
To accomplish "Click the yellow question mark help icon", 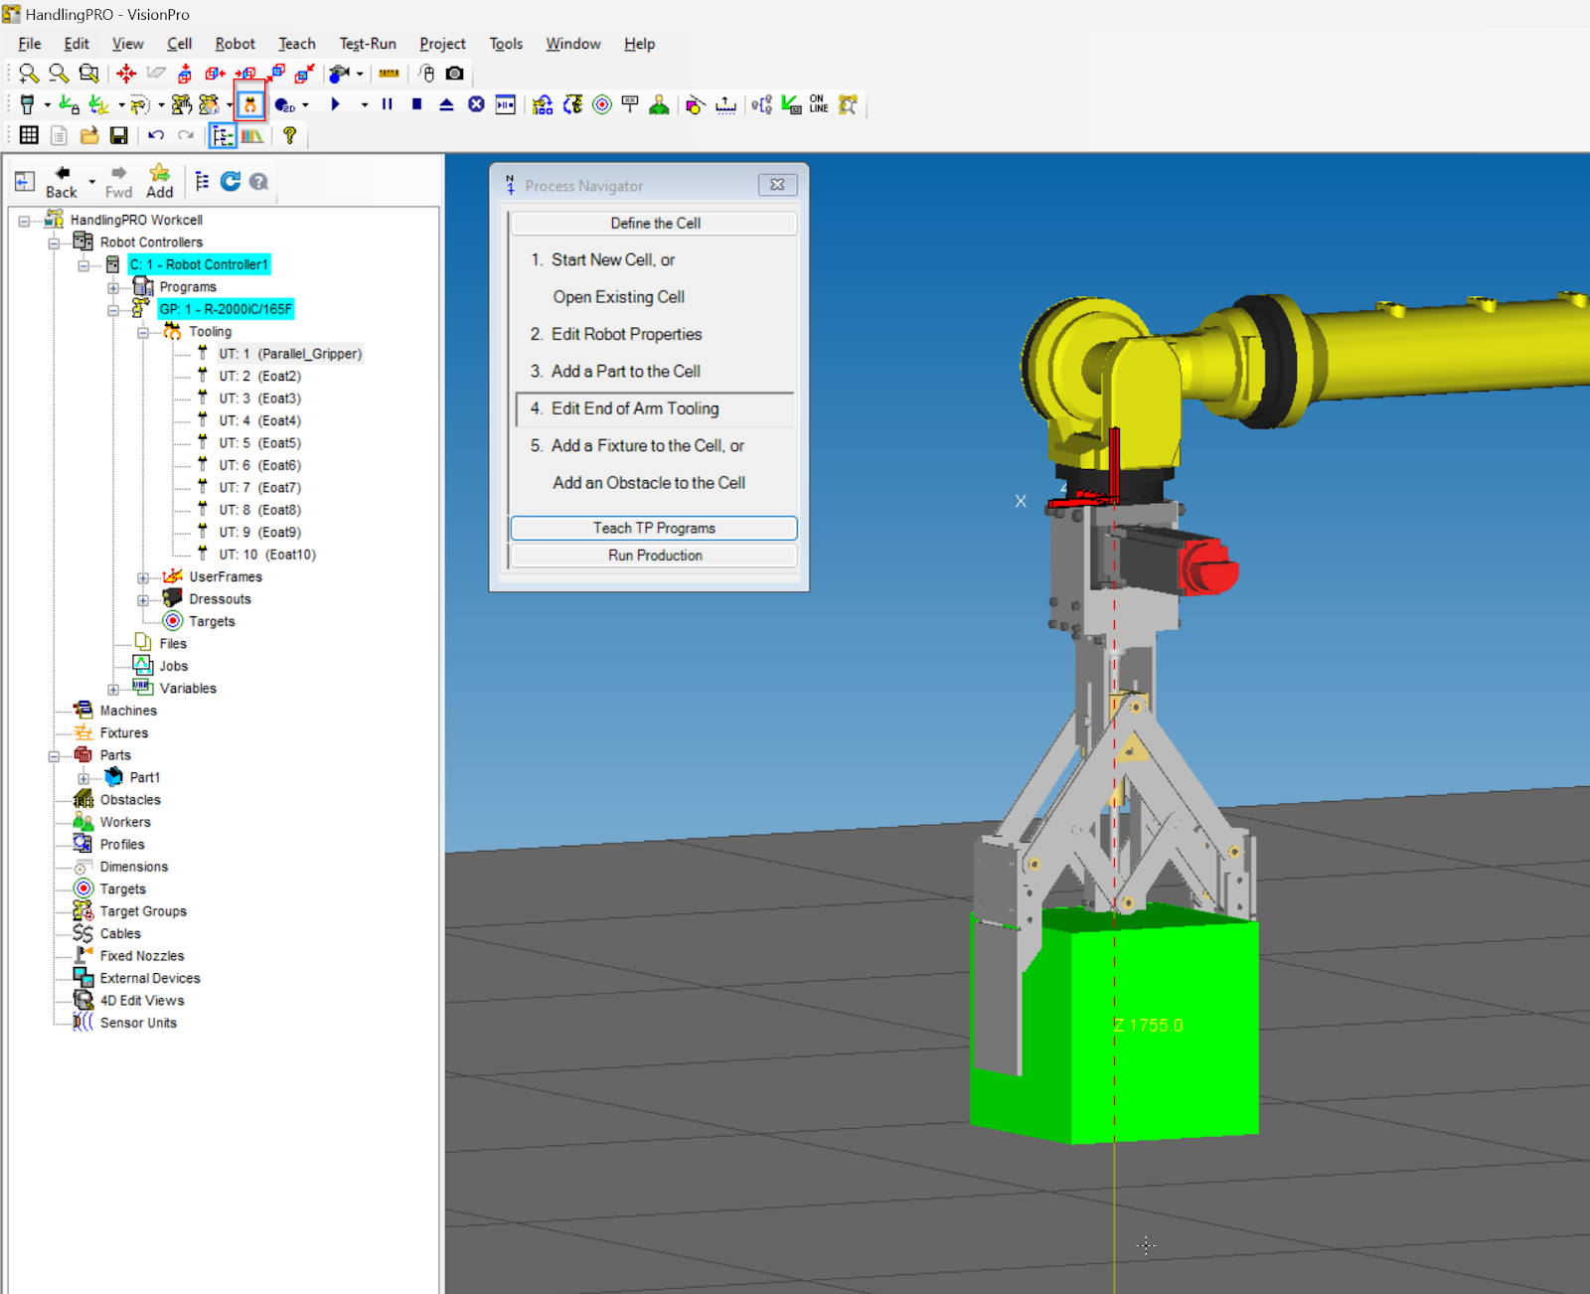I will pyautogui.click(x=290, y=135).
